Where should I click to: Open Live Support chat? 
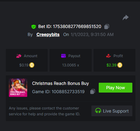(x=112, y=111)
